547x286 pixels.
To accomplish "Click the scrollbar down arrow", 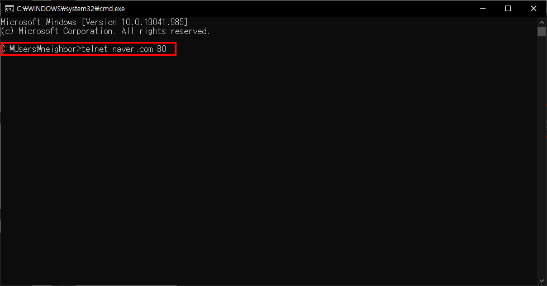I will [x=541, y=281].
